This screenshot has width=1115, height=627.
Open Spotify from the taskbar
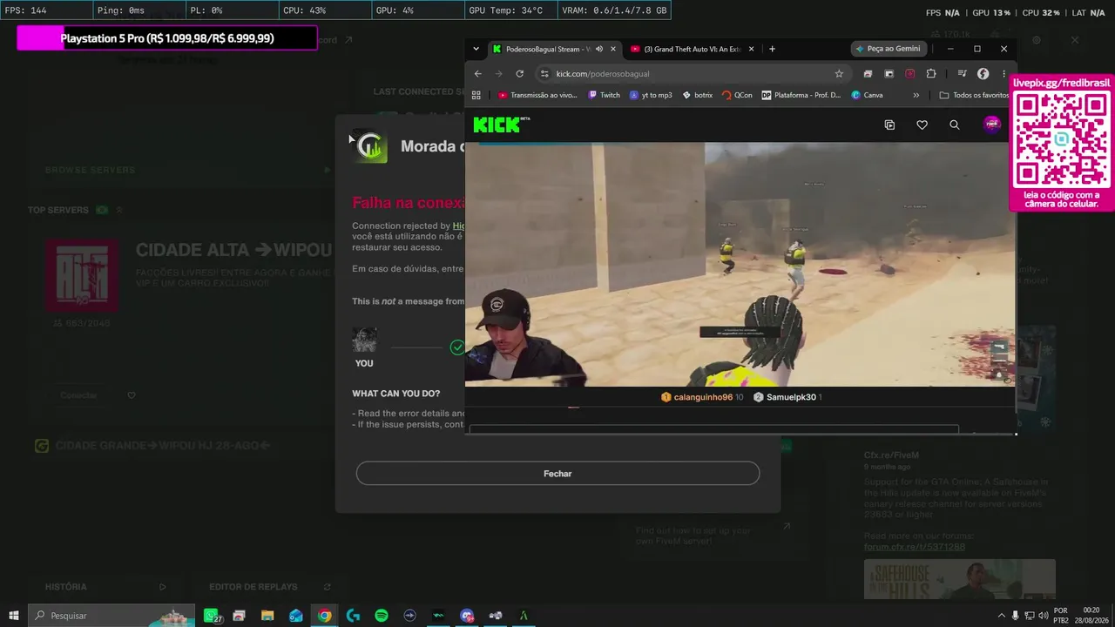pos(382,616)
